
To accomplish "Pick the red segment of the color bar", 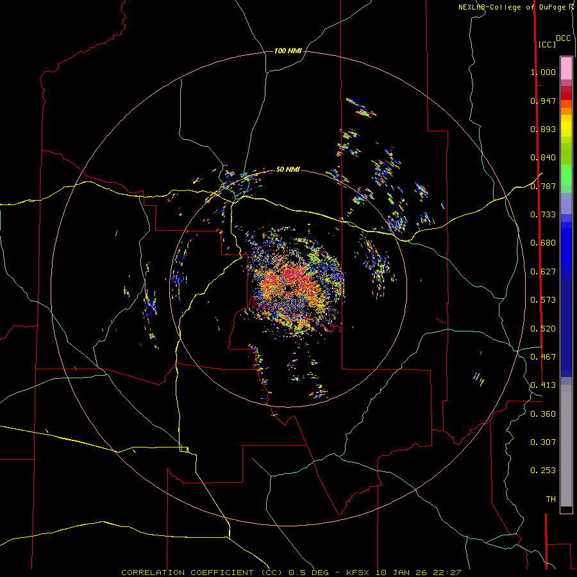I will tap(566, 96).
